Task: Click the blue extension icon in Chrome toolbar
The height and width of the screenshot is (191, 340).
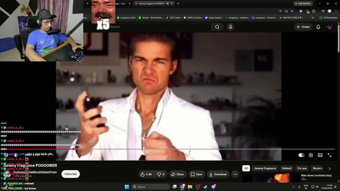Action: [x=301, y=11]
